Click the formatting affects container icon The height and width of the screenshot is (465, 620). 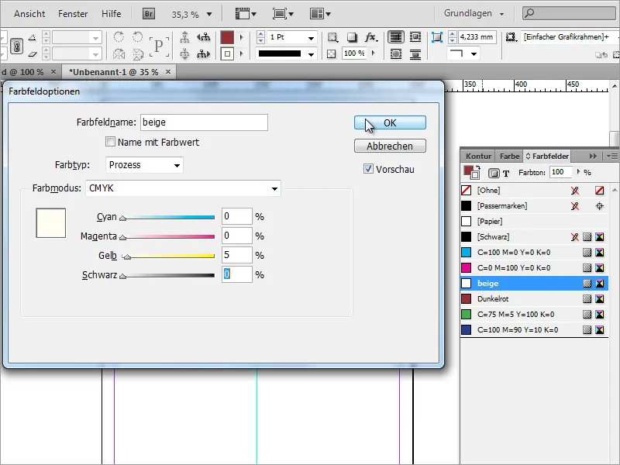(494, 172)
